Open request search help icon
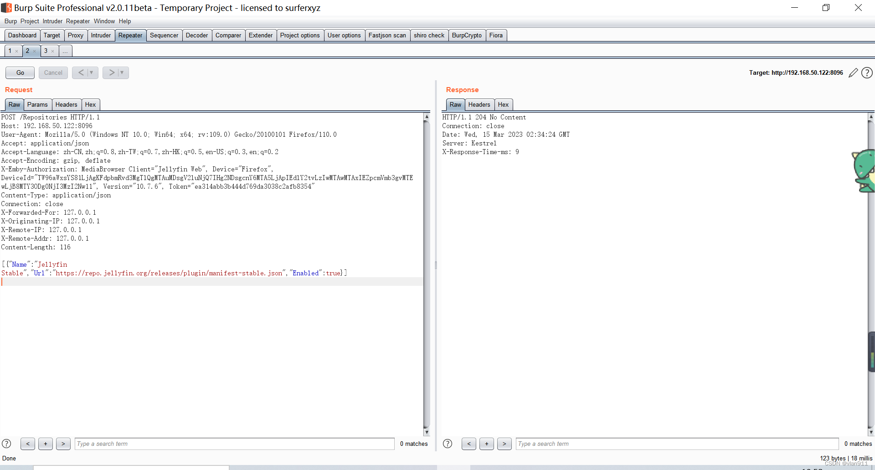 tap(6, 444)
